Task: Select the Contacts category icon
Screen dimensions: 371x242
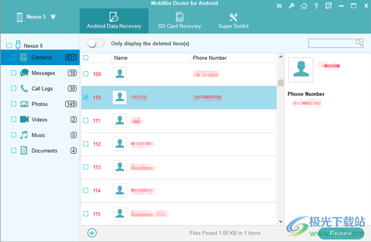Action: (x=24, y=57)
